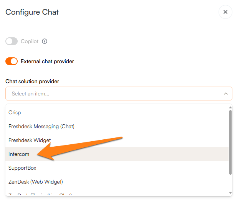The image size is (237, 209).
Task: Click the Chat solution provider field
Action: 115,94
